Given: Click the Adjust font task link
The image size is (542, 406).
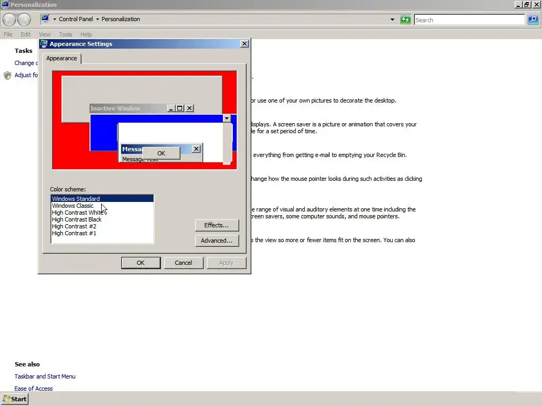Looking at the screenshot, I should (26, 75).
